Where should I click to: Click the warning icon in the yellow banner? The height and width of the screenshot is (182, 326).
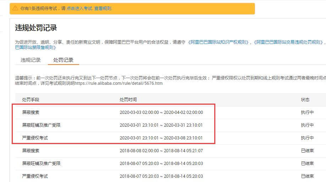(16, 8)
